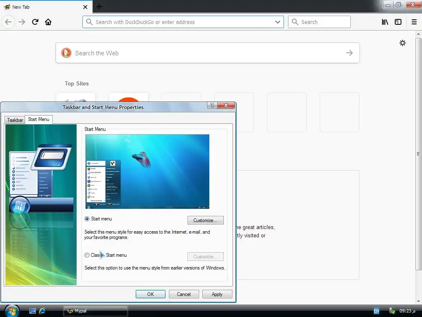This screenshot has width=422, height=317.
Task: Click Cancel in the properties dialog
Action: coord(184,294)
